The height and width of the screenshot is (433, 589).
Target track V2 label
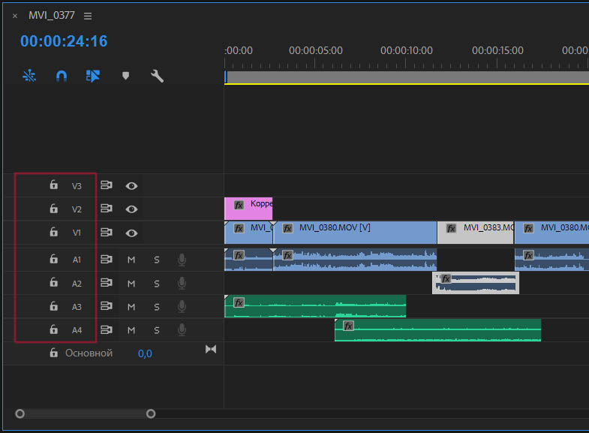[77, 209]
